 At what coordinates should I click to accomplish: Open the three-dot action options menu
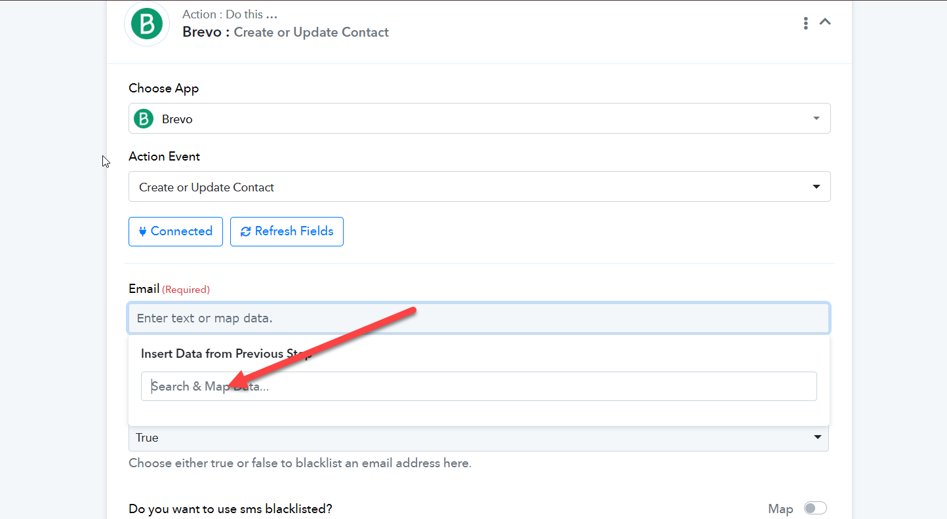point(805,24)
